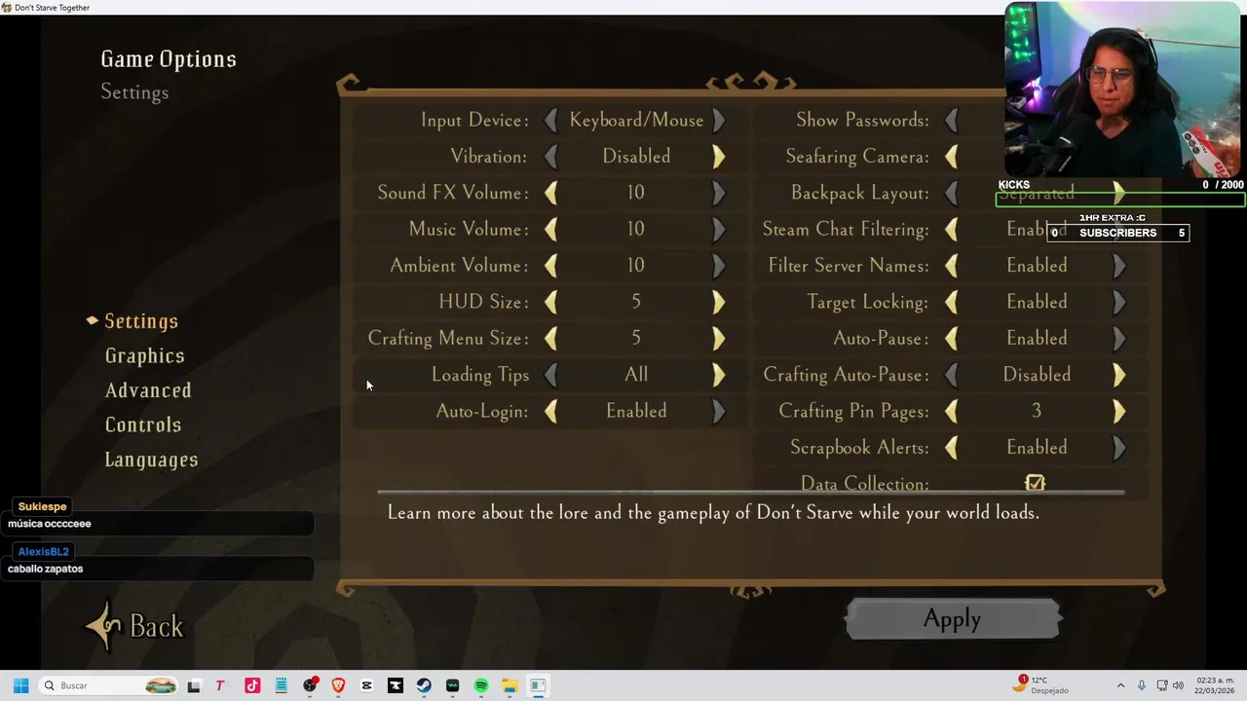Reduce HUD Size with left arrow
Viewport: 1247px width, 701px height.
coord(551,303)
